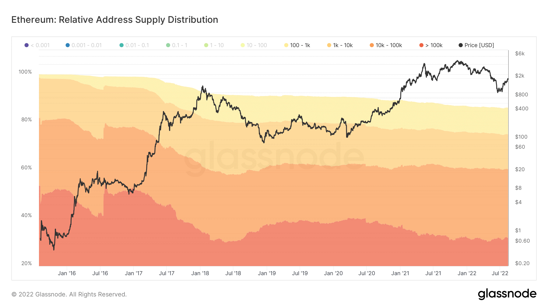The width and height of the screenshot is (548, 308).
Task: Click the red '> 100k' color dot
Action: point(421,45)
